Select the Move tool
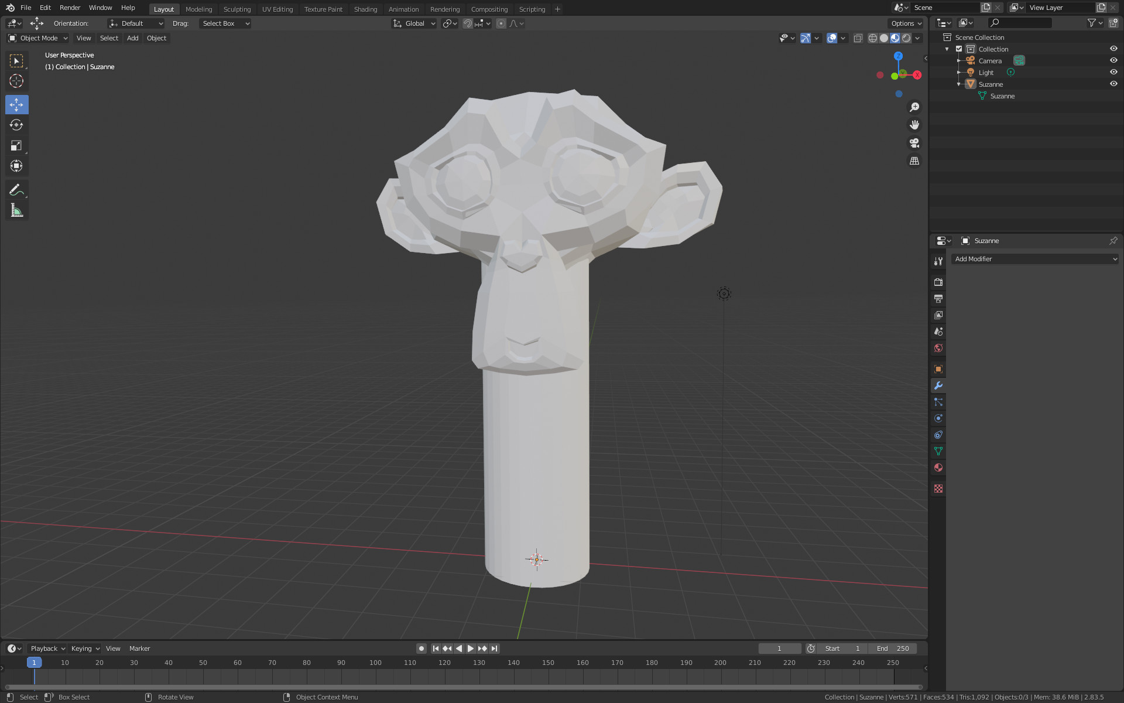Image resolution: width=1124 pixels, height=703 pixels. coord(16,105)
